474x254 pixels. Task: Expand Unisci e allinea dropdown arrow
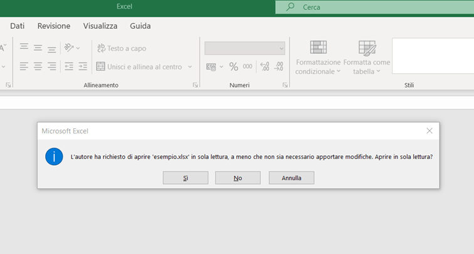click(190, 67)
